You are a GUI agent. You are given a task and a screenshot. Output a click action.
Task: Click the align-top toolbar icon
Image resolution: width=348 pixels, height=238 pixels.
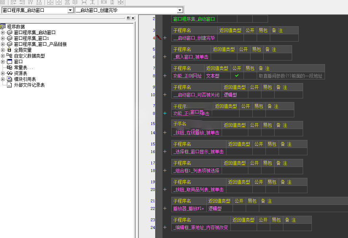coord(30,3)
